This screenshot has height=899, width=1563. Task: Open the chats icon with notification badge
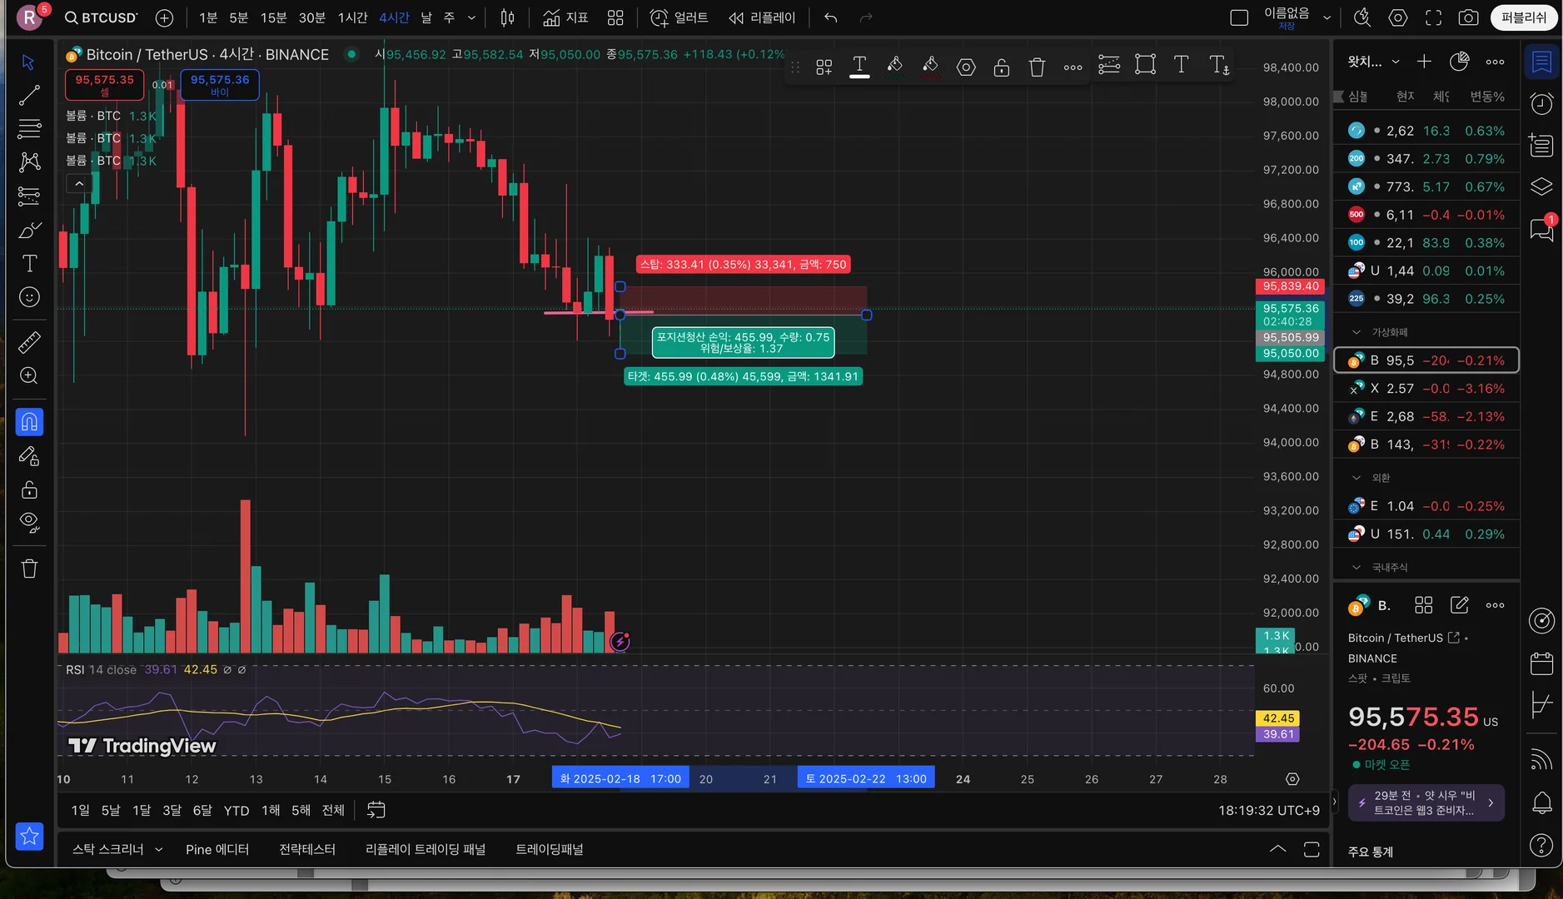[x=1541, y=229]
